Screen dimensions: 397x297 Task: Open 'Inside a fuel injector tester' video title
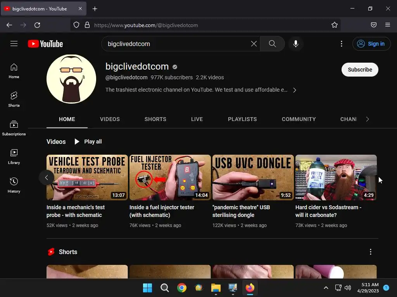162,211
